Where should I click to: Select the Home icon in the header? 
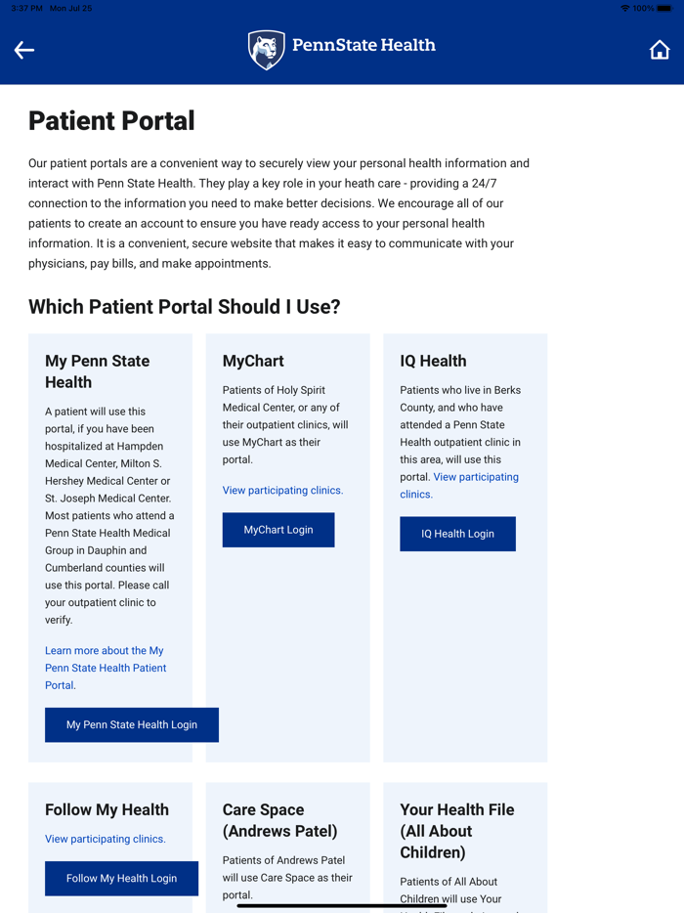[x=661, y=49]
